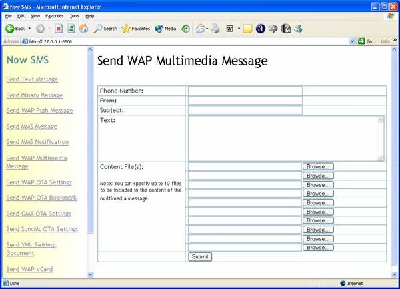Focus the Subject input field
This screenshot has height=289, width=400.
pos(245,110)
